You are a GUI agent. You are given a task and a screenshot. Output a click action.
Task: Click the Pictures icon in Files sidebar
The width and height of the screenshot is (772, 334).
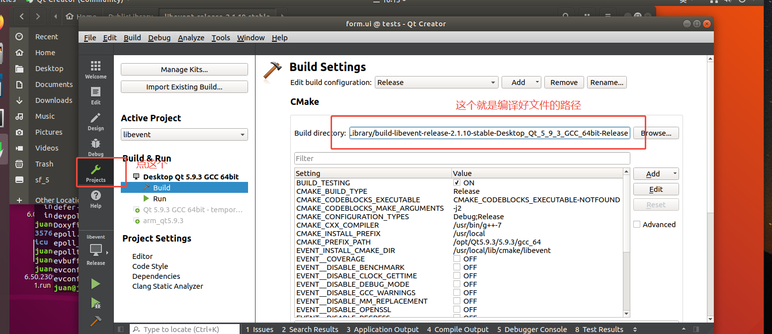pyautogui.click(x=19, y=132)
